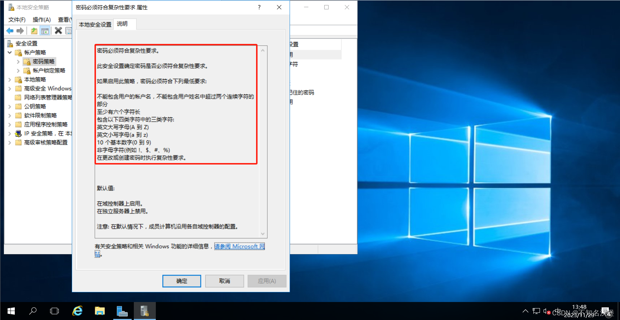Open Server Manager taskbar icon
Screen dimensions: 620x320
[x=122, y=311]
